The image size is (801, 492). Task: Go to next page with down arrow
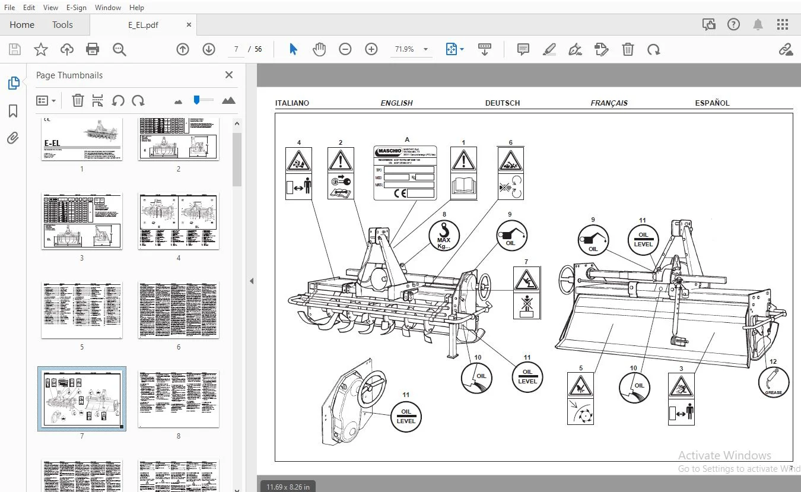coord(209,49)
